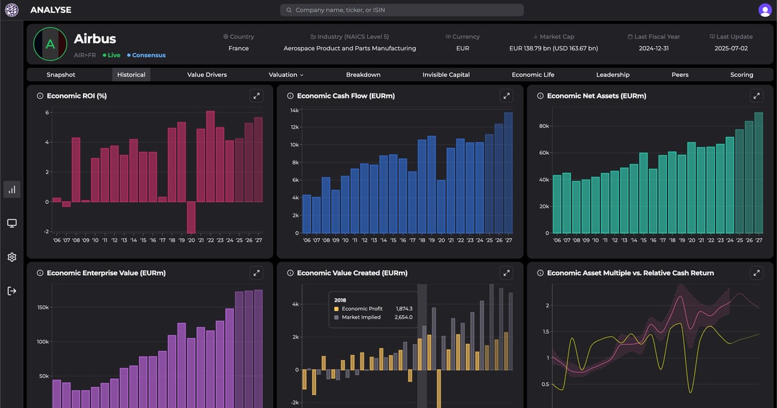The height and width of the screenshot is (408, 777).
Task: Open the Invisible Capital tab
Action: pyautogui.click(x=446, y=75)
